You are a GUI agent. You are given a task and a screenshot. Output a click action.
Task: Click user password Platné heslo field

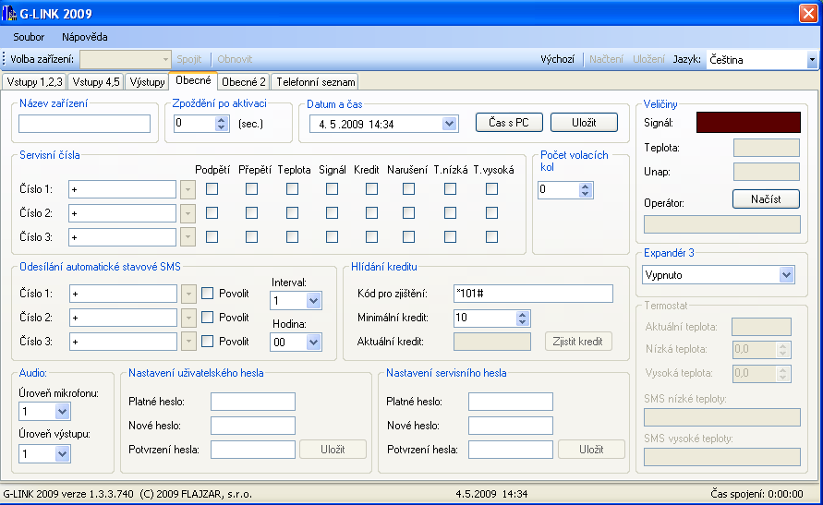click(253, 402)
